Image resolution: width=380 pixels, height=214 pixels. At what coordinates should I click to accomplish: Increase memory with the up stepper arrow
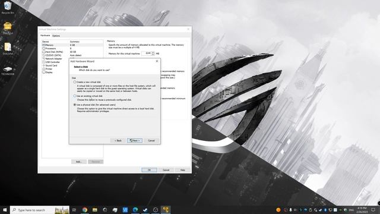(x=153, y=52)
